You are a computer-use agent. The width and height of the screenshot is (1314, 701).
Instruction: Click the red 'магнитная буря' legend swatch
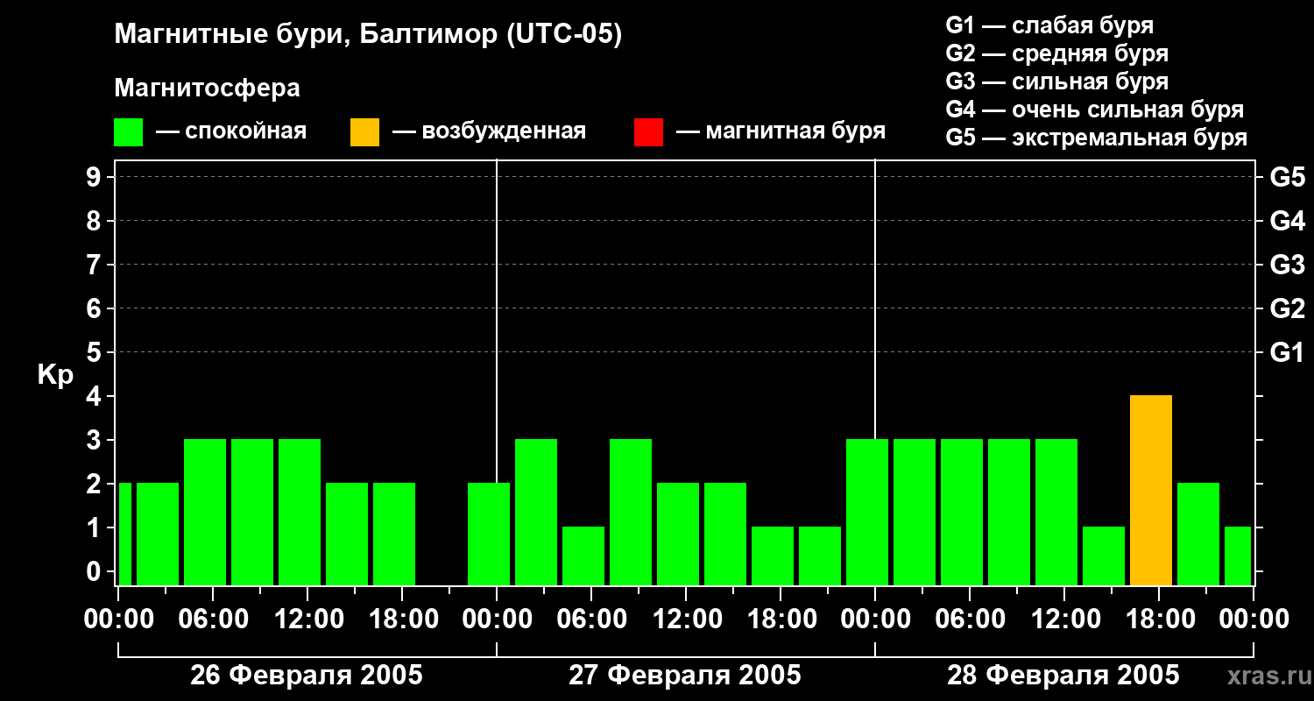648,132
